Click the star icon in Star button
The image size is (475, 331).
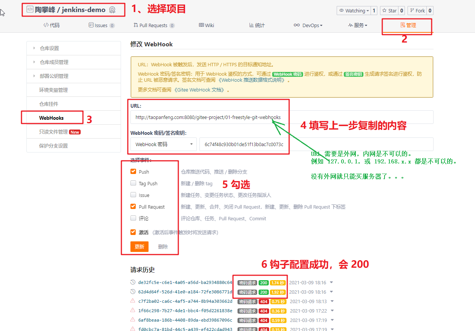385,11
